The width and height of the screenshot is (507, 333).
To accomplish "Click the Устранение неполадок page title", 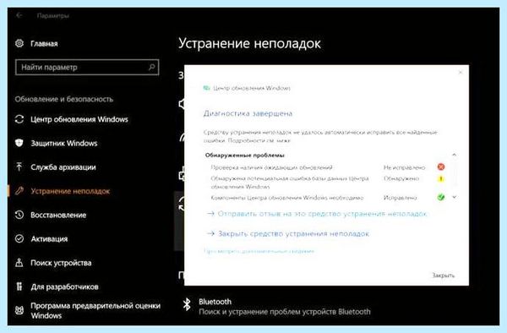I will (249, 44).
